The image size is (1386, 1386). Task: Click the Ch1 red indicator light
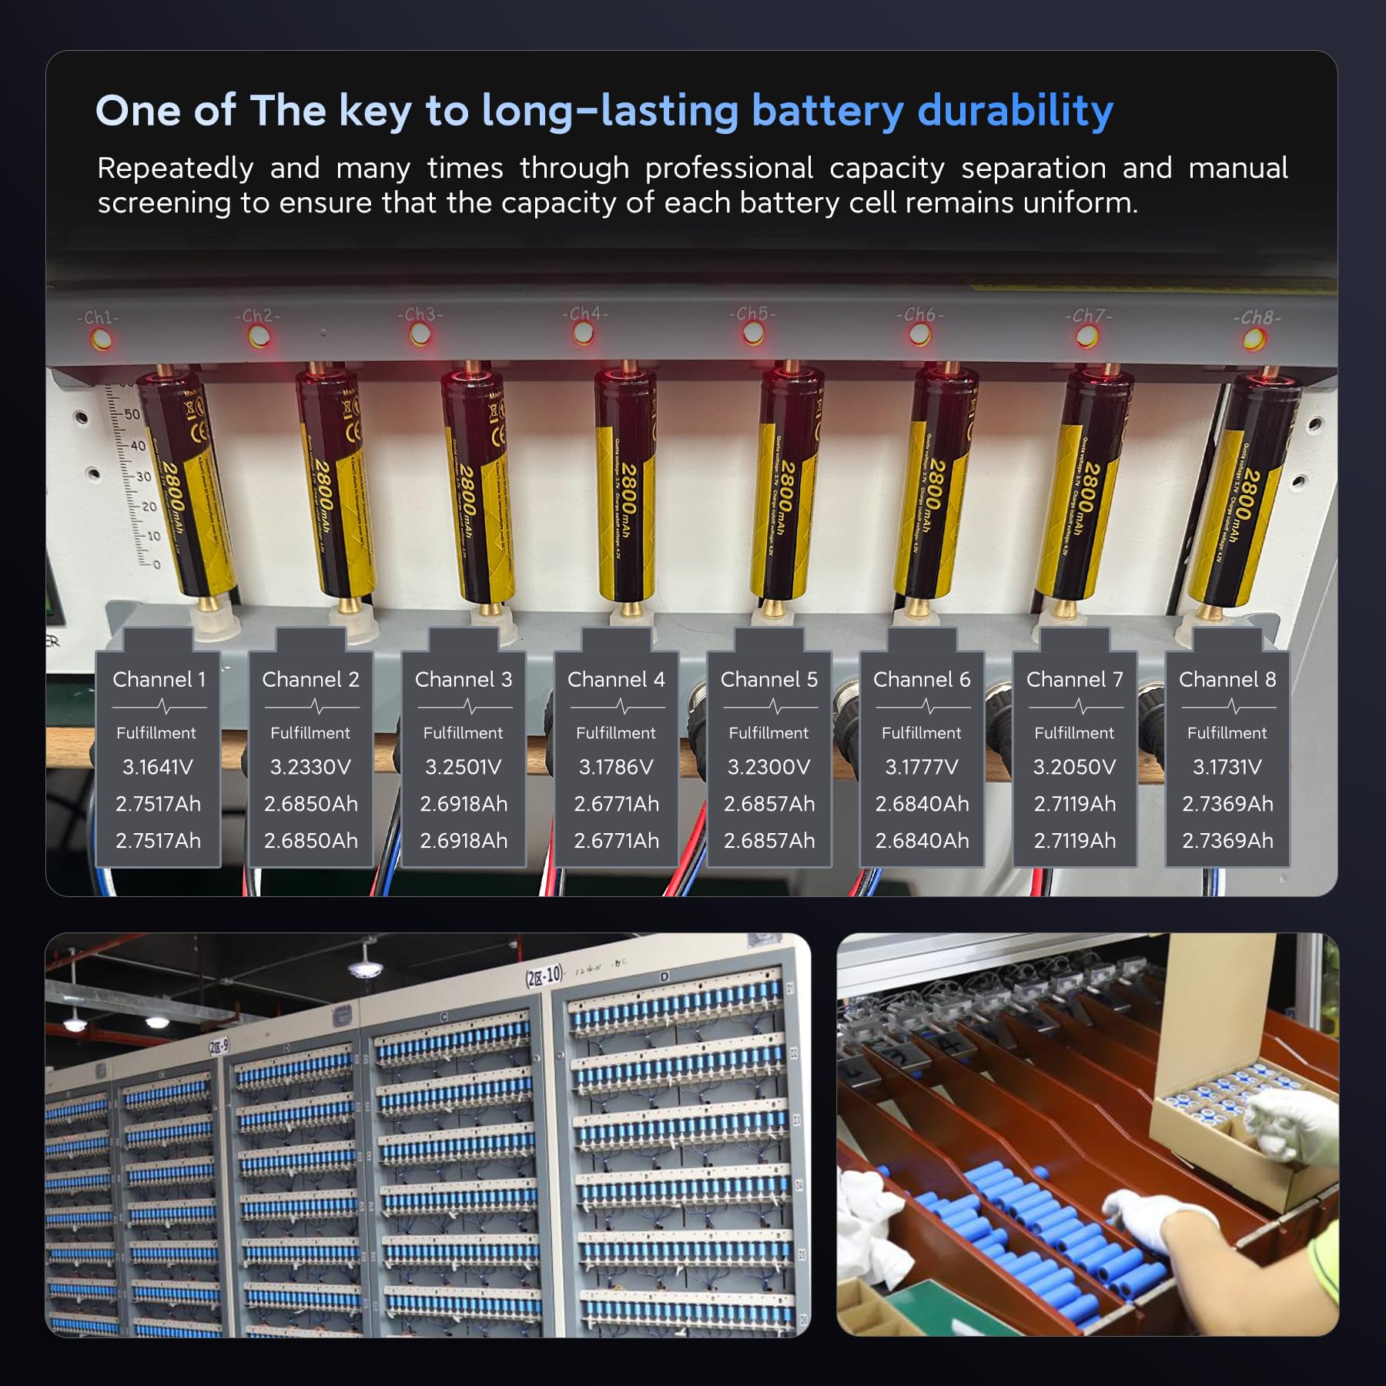(101, 339)
